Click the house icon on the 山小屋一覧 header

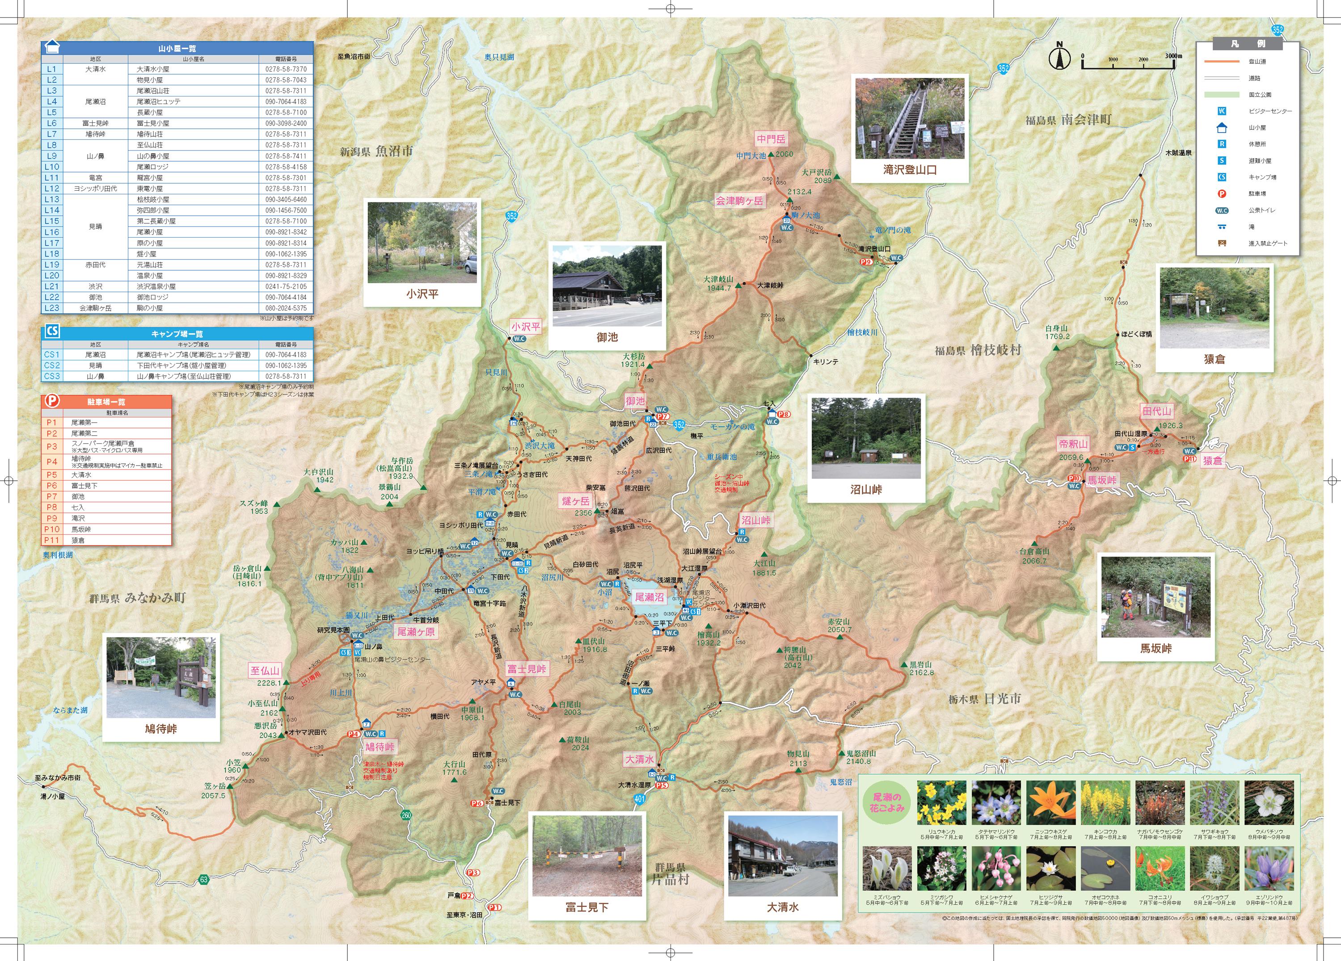coord(53,47)
